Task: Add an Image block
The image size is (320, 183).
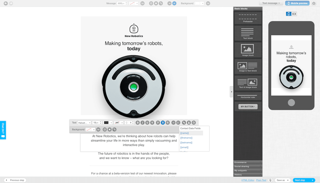Action: coord(248,50)
